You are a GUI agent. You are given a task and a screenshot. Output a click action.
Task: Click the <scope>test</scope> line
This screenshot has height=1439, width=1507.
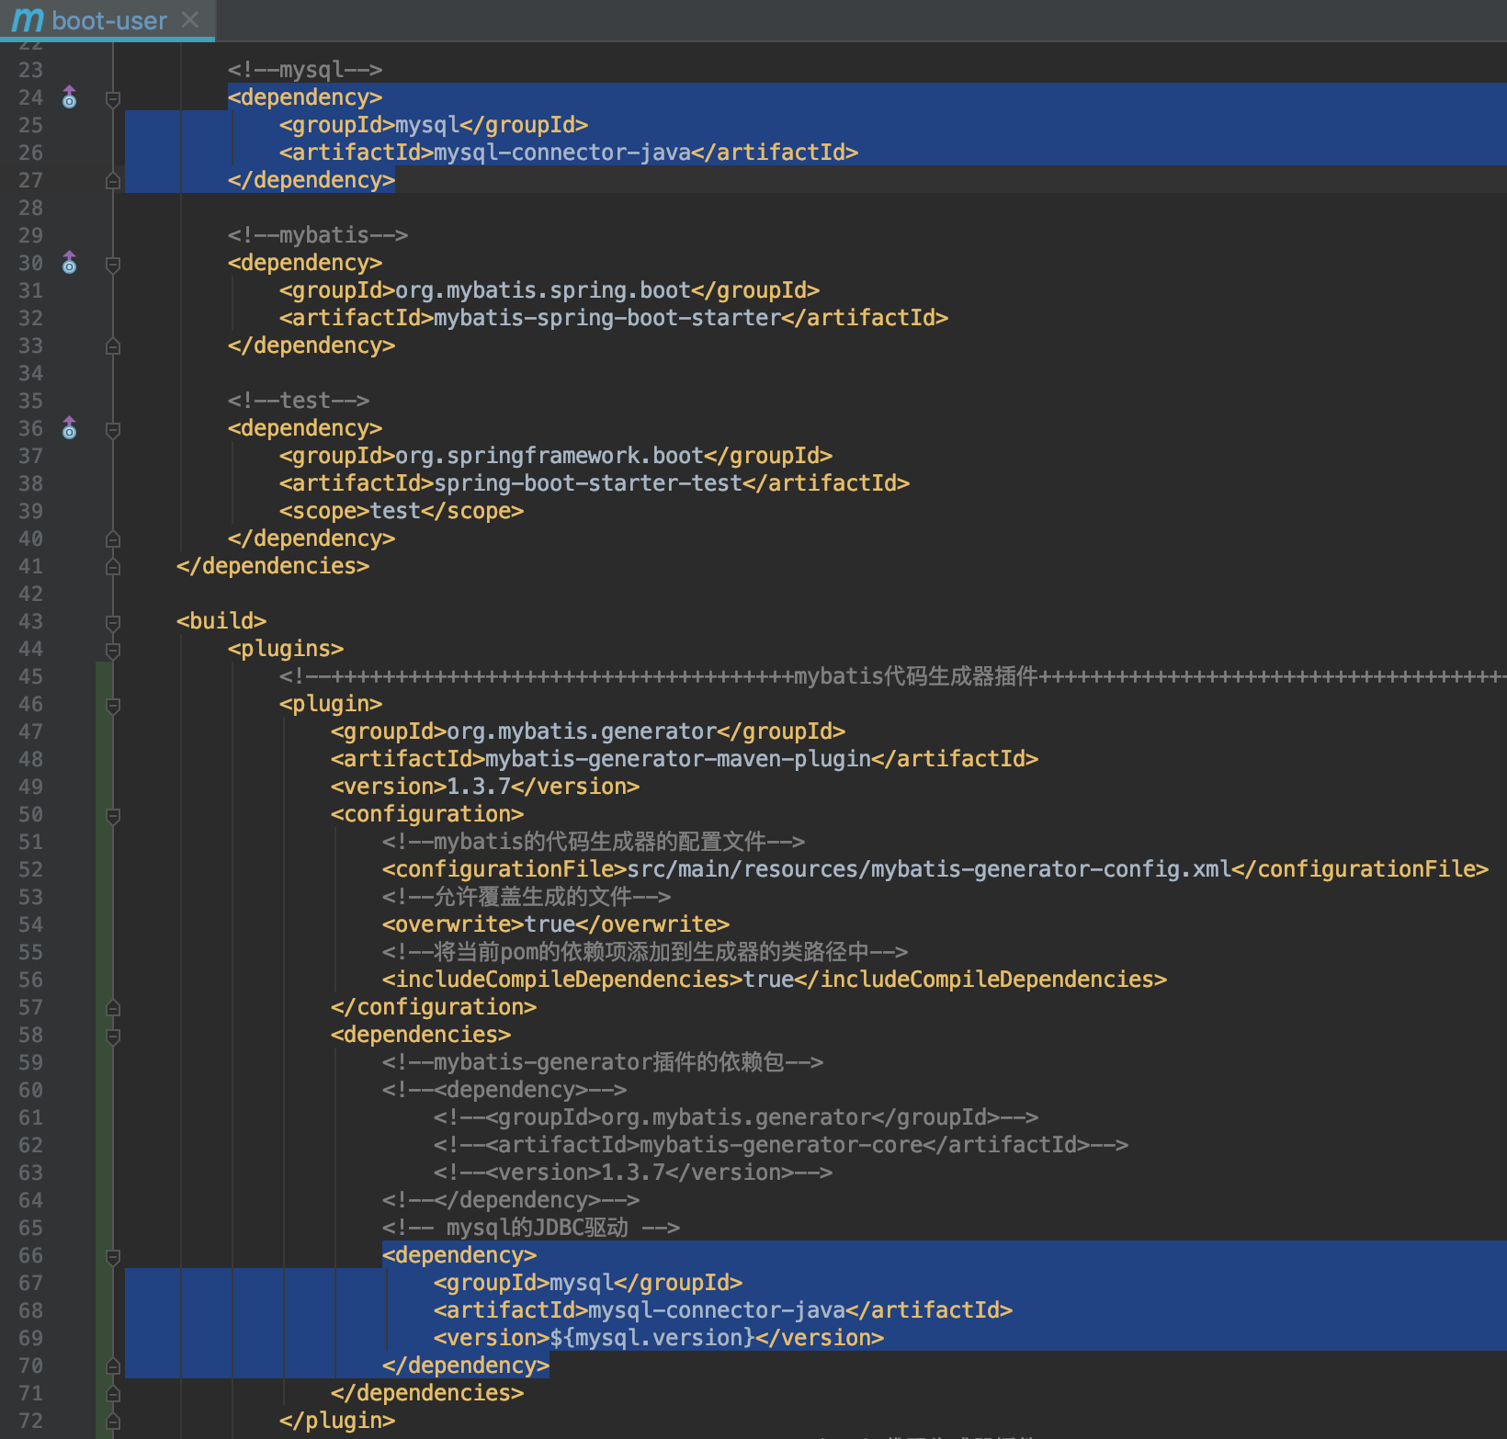point(402,511)
